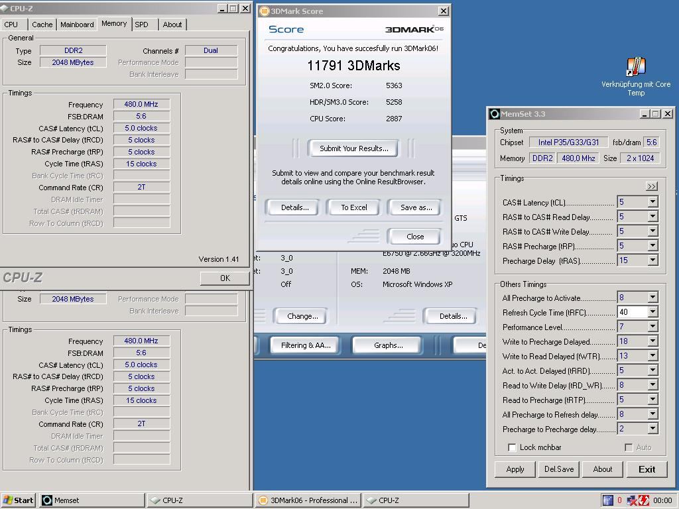
Task: Open the All Precharge to Refresh delay dropdown
Action: click(x=652, y=414)
